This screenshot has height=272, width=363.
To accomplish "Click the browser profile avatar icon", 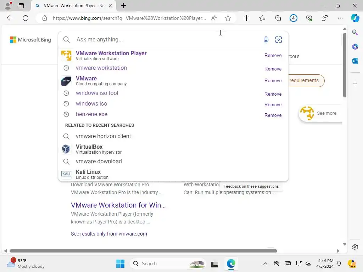I will coord(8,6).
